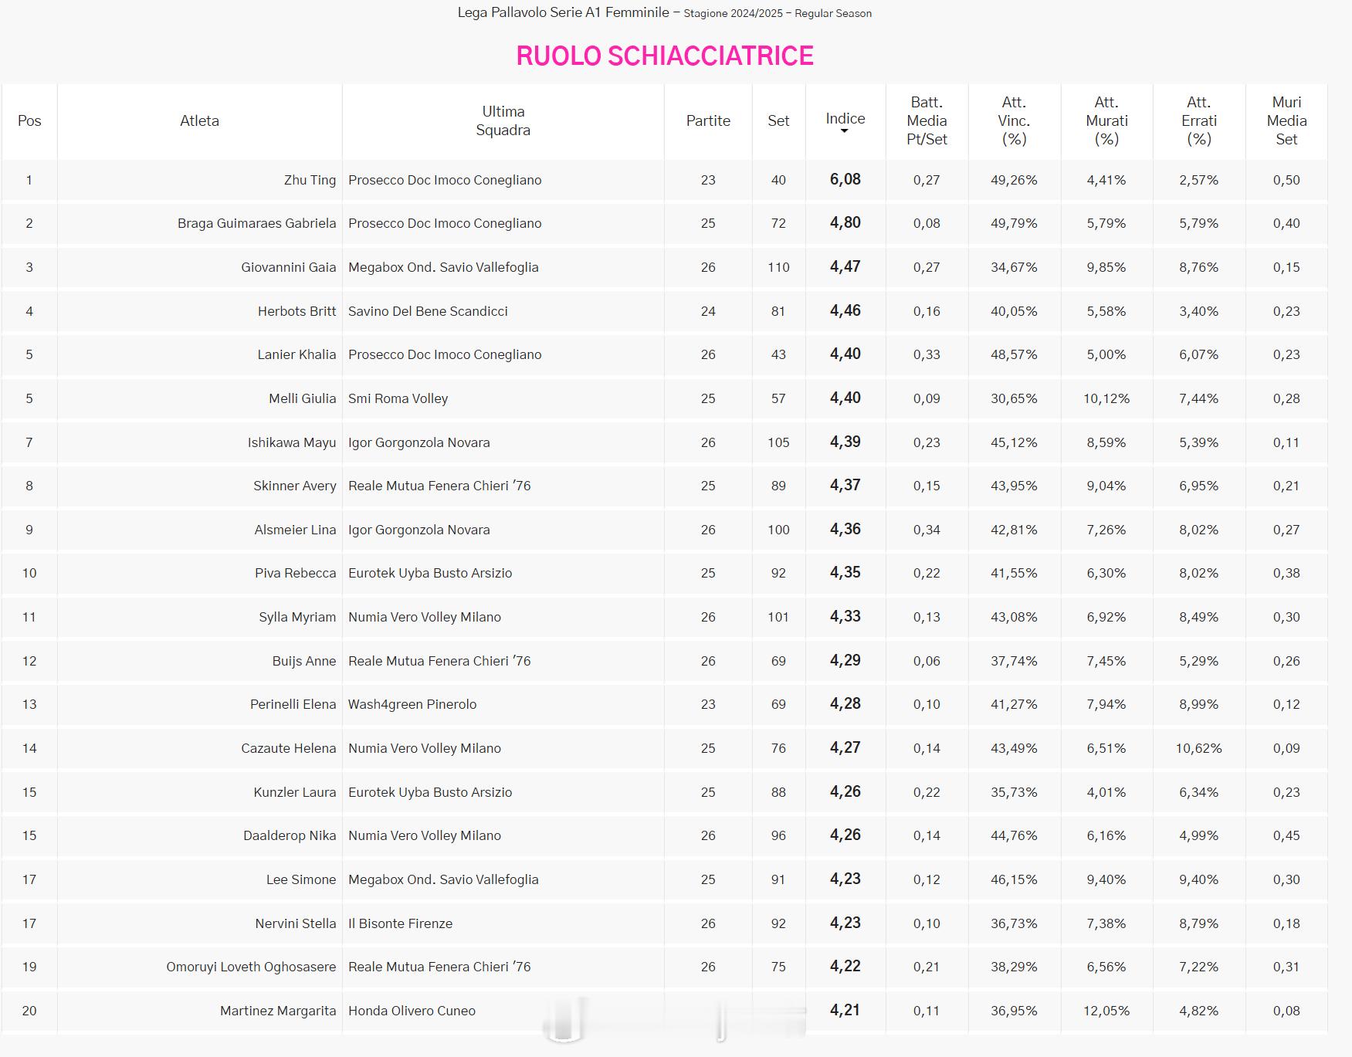Click the Set column header
This screenshot has width=1352, height=1057.
pos(778,120)
